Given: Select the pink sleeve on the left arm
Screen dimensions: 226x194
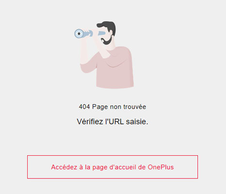Looking at the screenshot, I should [x=89, y=64].
